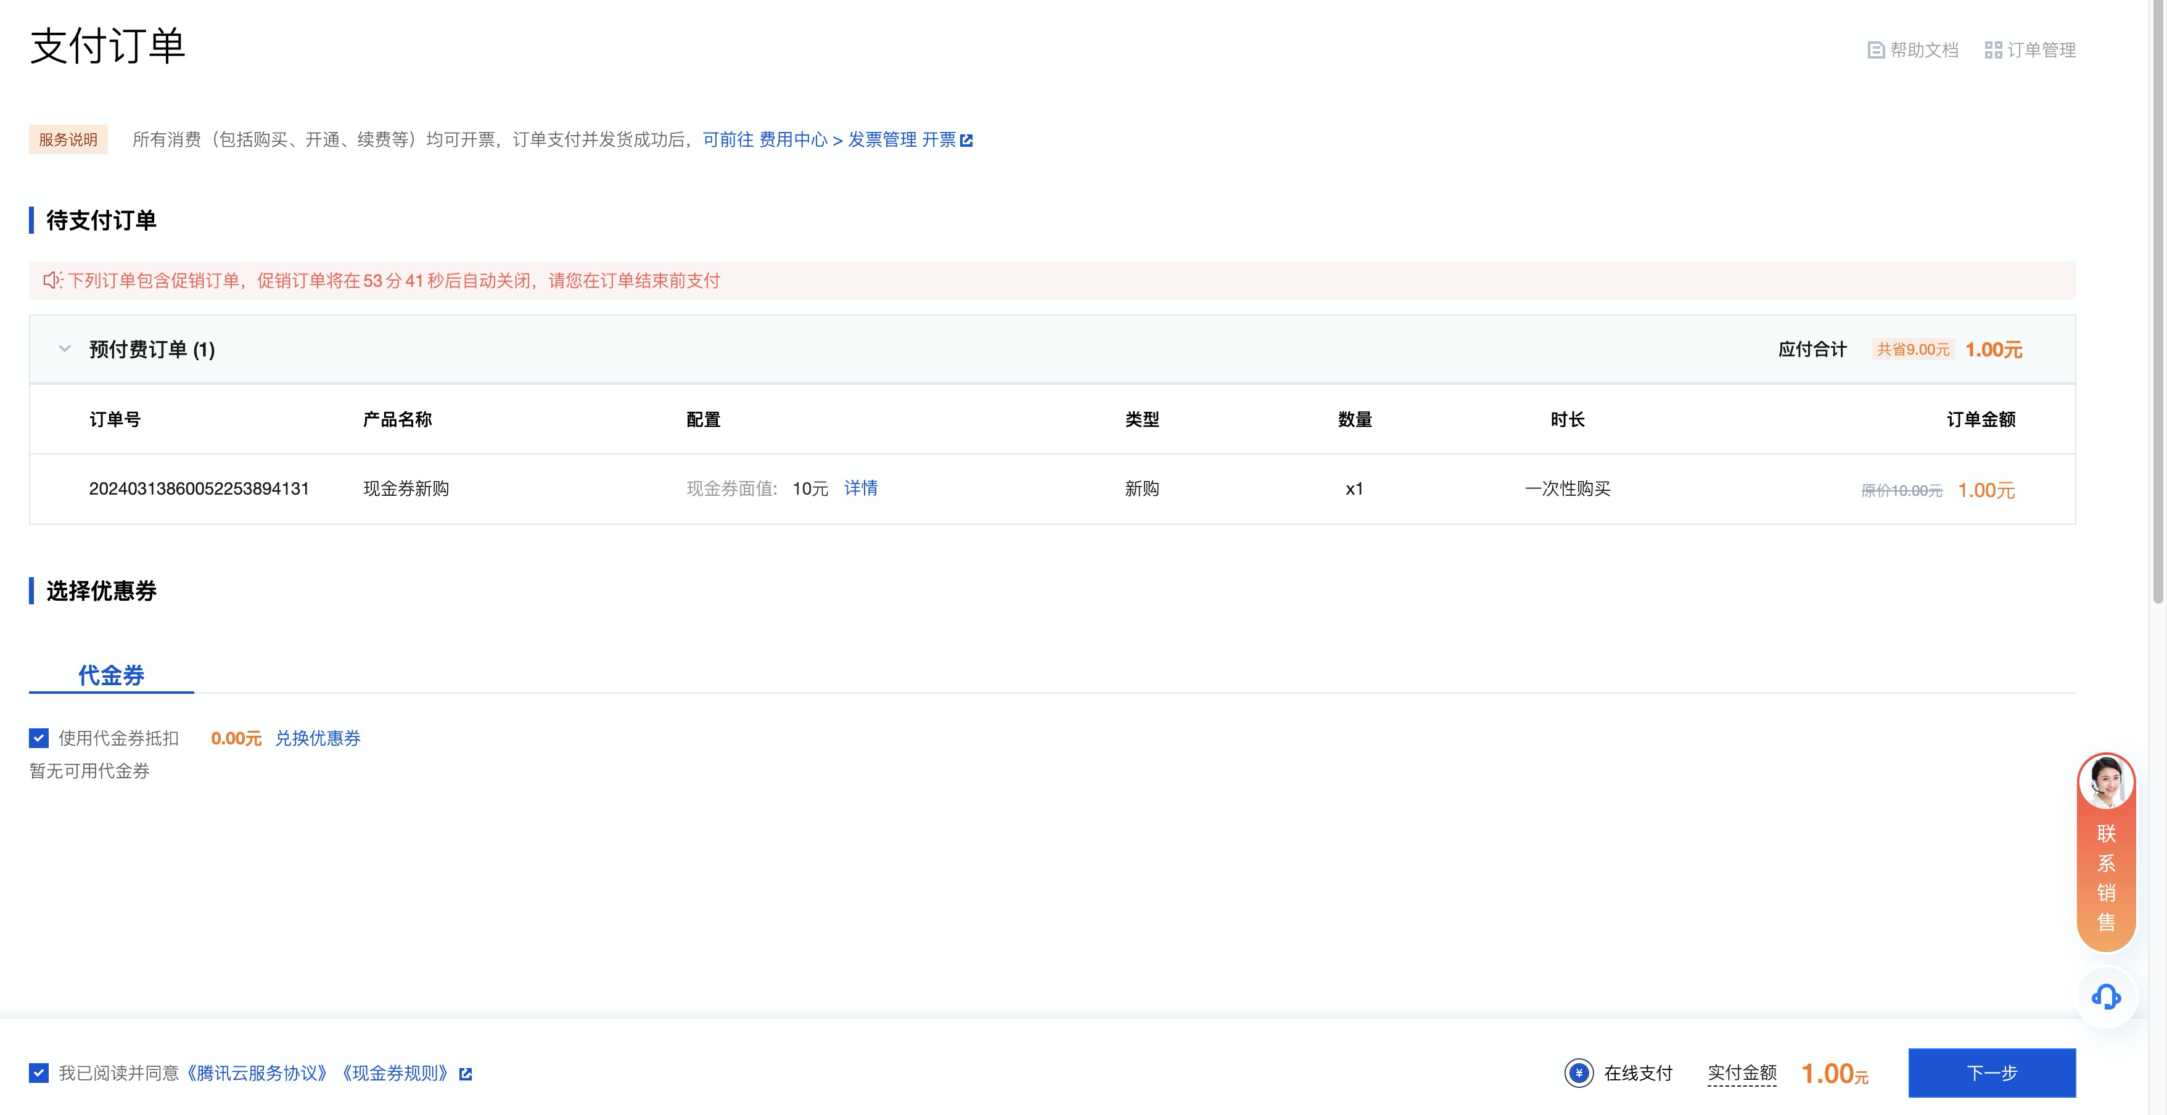The width and height of the screenshot is (2167, 1115).
Task: Collapse the 预付费订单 (1) section
Action: pos(65,349)
